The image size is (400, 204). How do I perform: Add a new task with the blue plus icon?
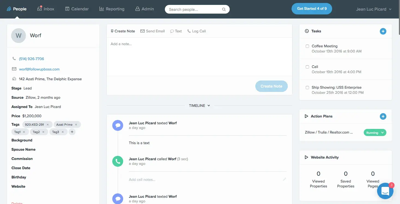pos(383,31)
